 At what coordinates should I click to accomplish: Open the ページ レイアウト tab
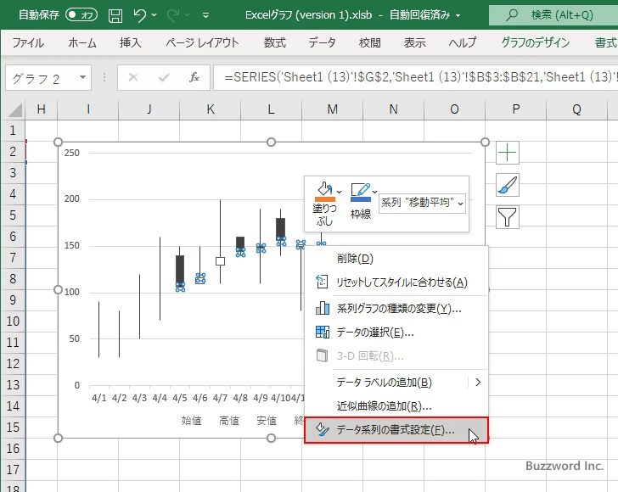[202, 42]
